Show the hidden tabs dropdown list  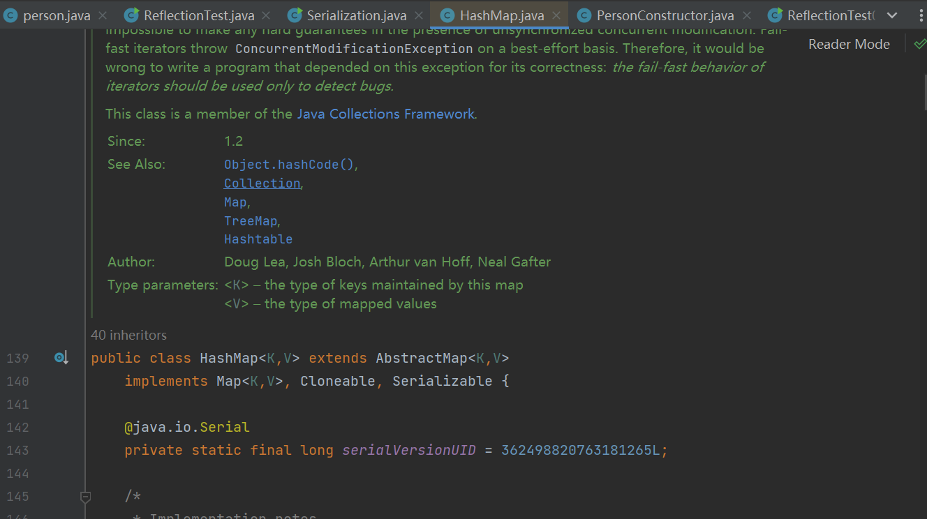(892, 15)
